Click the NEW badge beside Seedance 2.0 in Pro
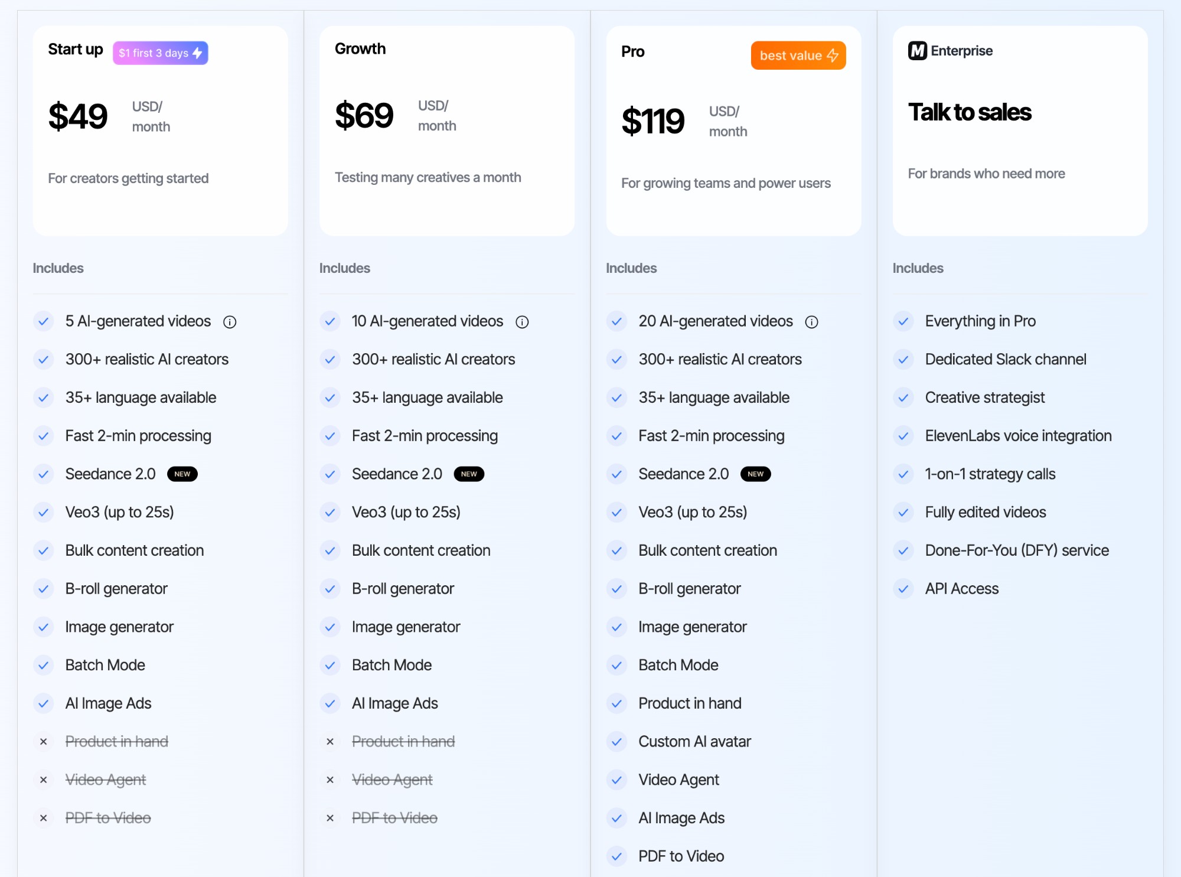 [756, 474]
